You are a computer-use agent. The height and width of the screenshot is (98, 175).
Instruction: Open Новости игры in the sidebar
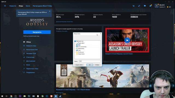31,46
